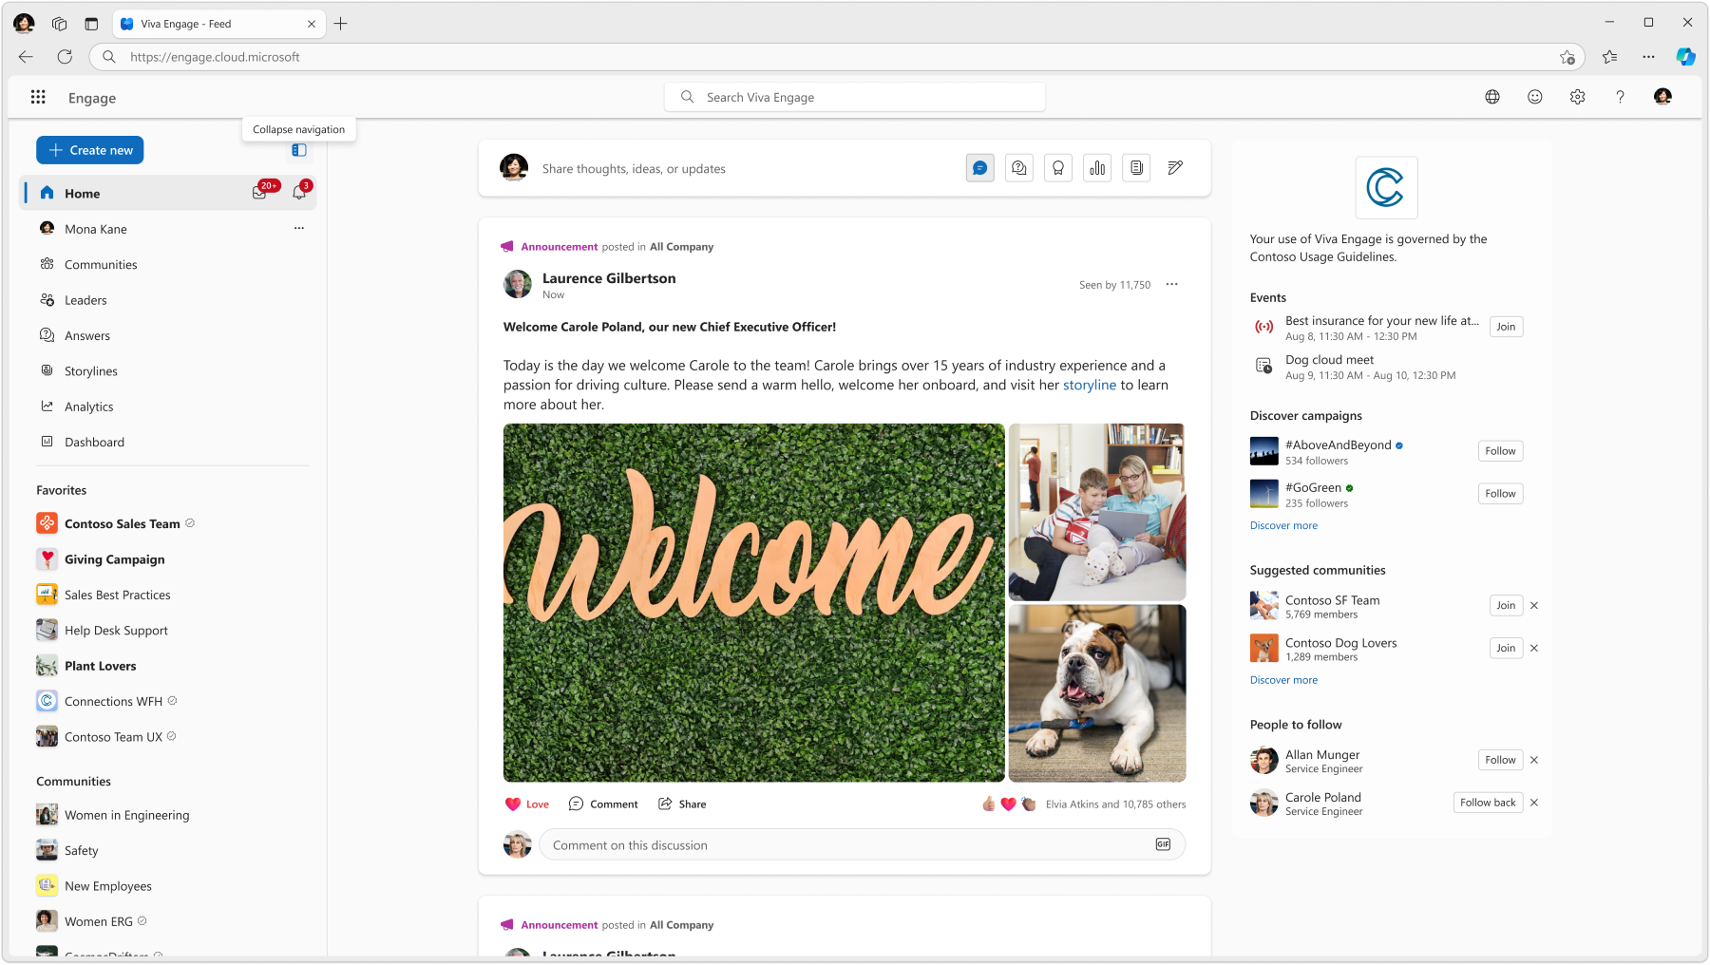Dismiss the Allan Munger follow suggestion
Viewport: 1710px width, 965px height.
1534,760
